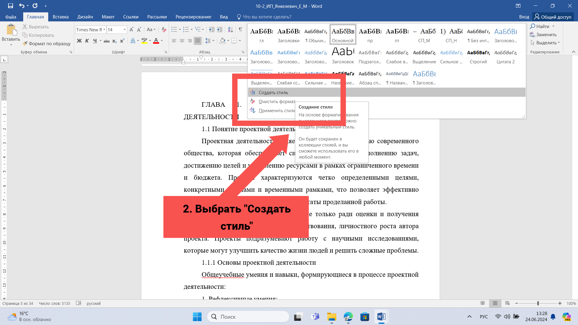Expand the underline style dropdown arrow
This screenshot has width=578, height=325.
pos(100,41)
